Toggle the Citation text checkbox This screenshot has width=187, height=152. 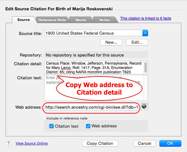click(51, 126)
